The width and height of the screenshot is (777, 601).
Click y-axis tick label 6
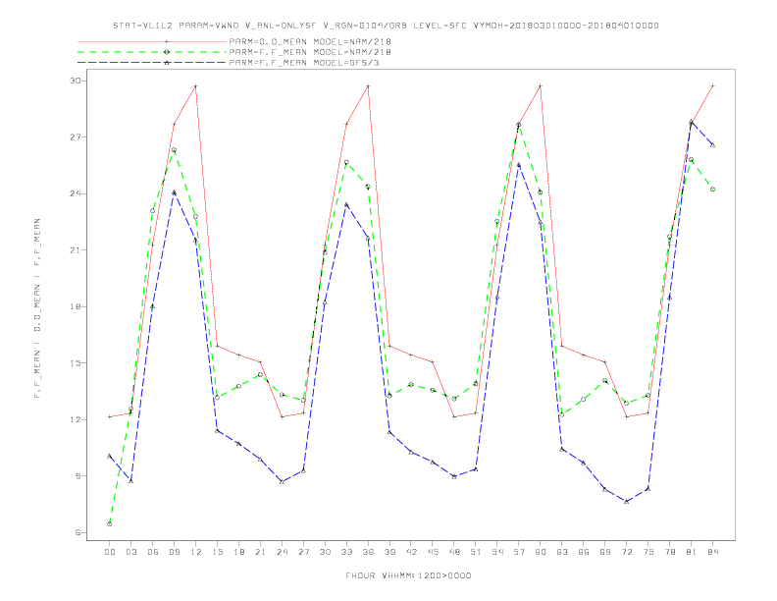click(78, 532)
